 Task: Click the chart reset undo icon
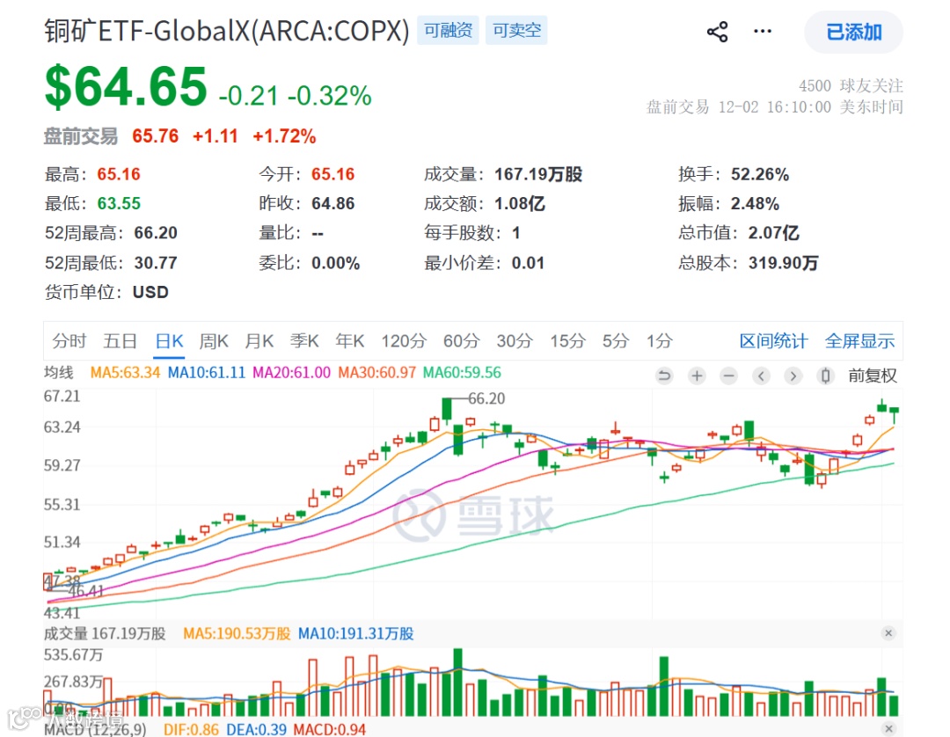[x=665, y=376]
